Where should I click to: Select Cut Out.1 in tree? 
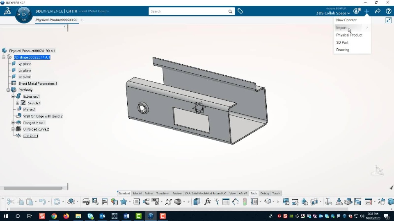click(31, 136)
